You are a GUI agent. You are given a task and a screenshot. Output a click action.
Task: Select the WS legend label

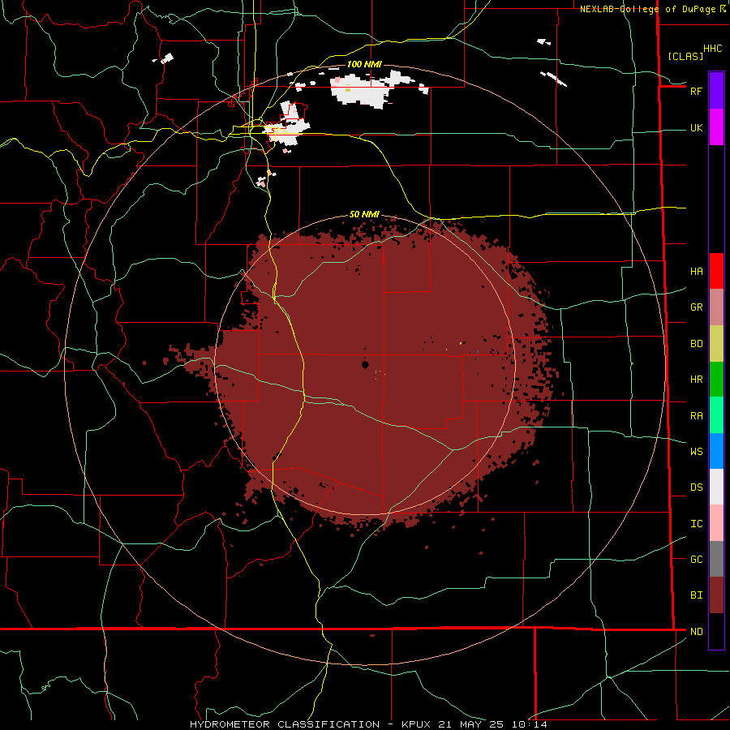[696, 452]
